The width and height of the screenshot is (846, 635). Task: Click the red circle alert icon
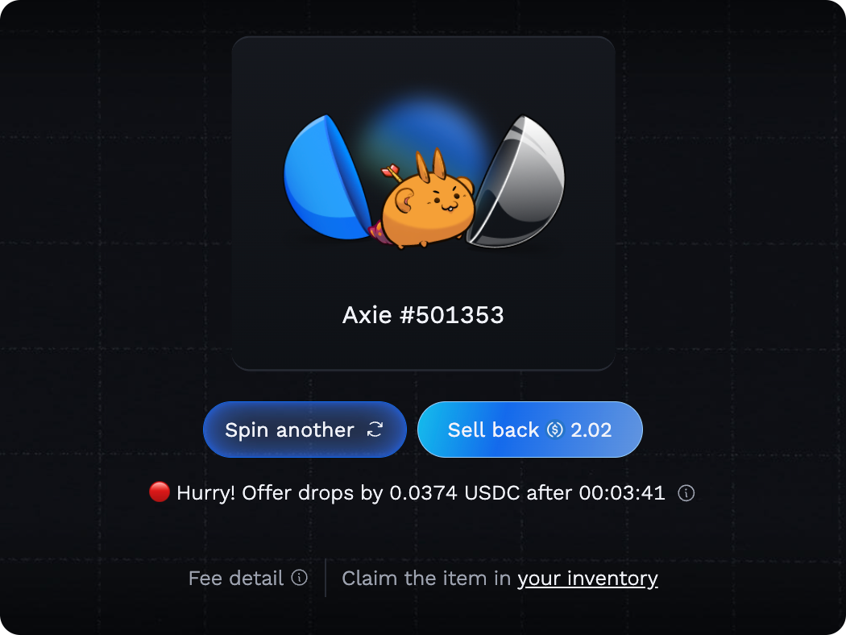pyautogui.click(x=160, y=492)
